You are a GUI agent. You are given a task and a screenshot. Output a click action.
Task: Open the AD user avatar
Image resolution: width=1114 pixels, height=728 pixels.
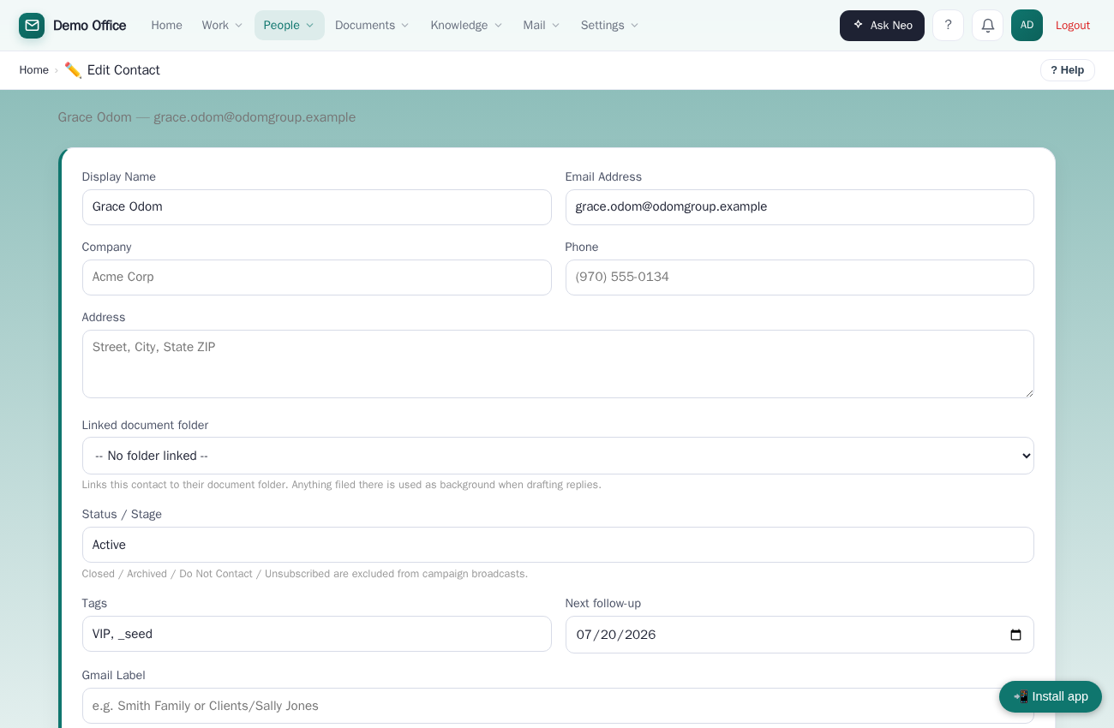click(1027, 26)
